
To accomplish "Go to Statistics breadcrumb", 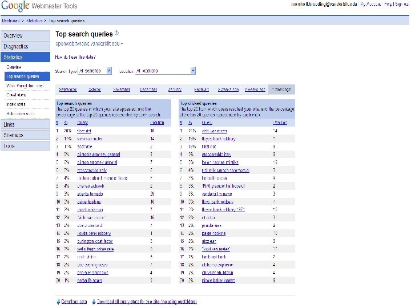I will pyautogui.click(x=34, y=21).
